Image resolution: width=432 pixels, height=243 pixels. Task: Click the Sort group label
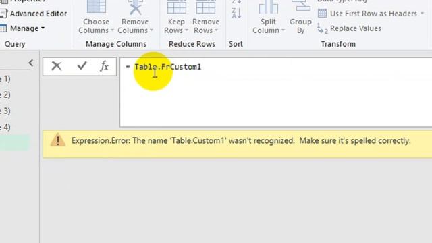236,44
